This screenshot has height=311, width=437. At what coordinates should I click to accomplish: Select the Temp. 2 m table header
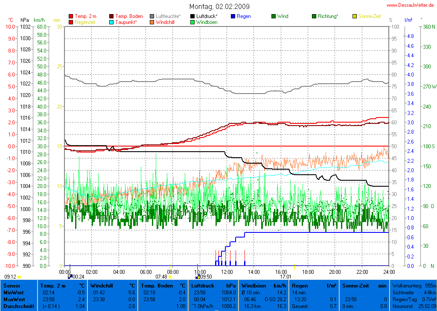[53, 285]
